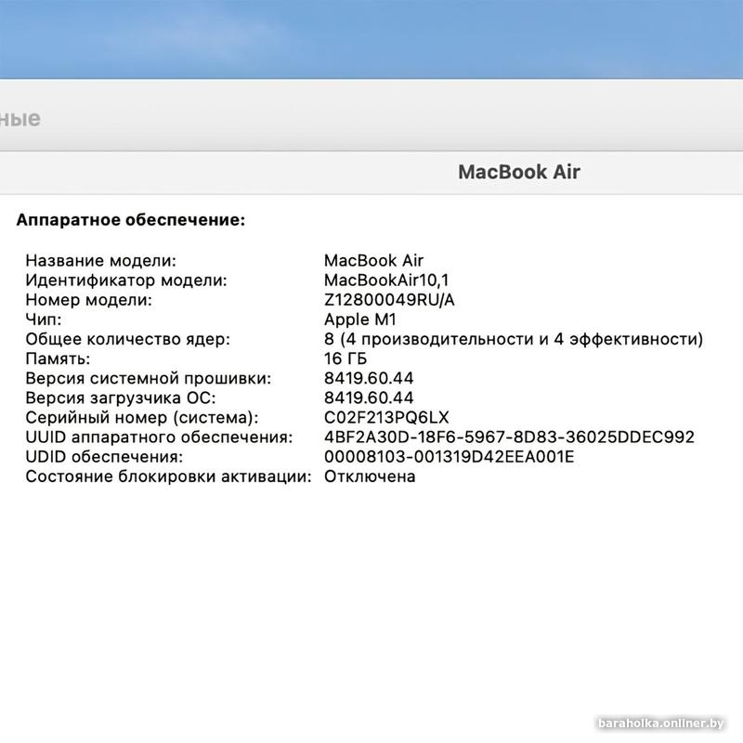Click the label 'Общее количество ядер:'
The height and width of the screenshot is (743, 743).
tap(128, 339)
